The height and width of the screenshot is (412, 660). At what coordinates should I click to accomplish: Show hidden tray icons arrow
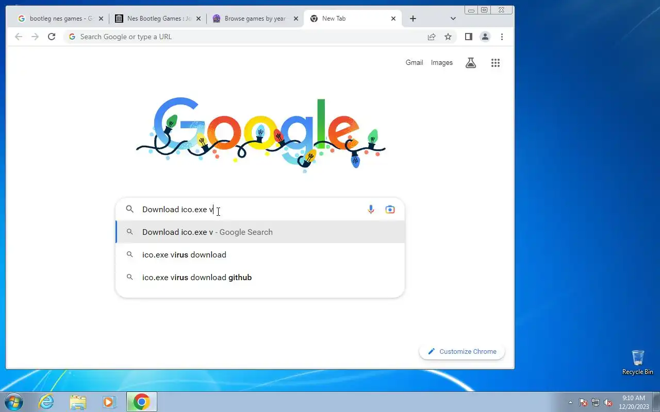[x=570, y=402]
